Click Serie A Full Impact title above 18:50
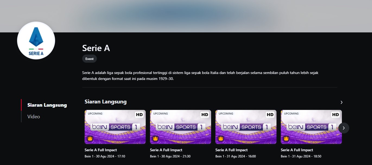 [297, 150]
